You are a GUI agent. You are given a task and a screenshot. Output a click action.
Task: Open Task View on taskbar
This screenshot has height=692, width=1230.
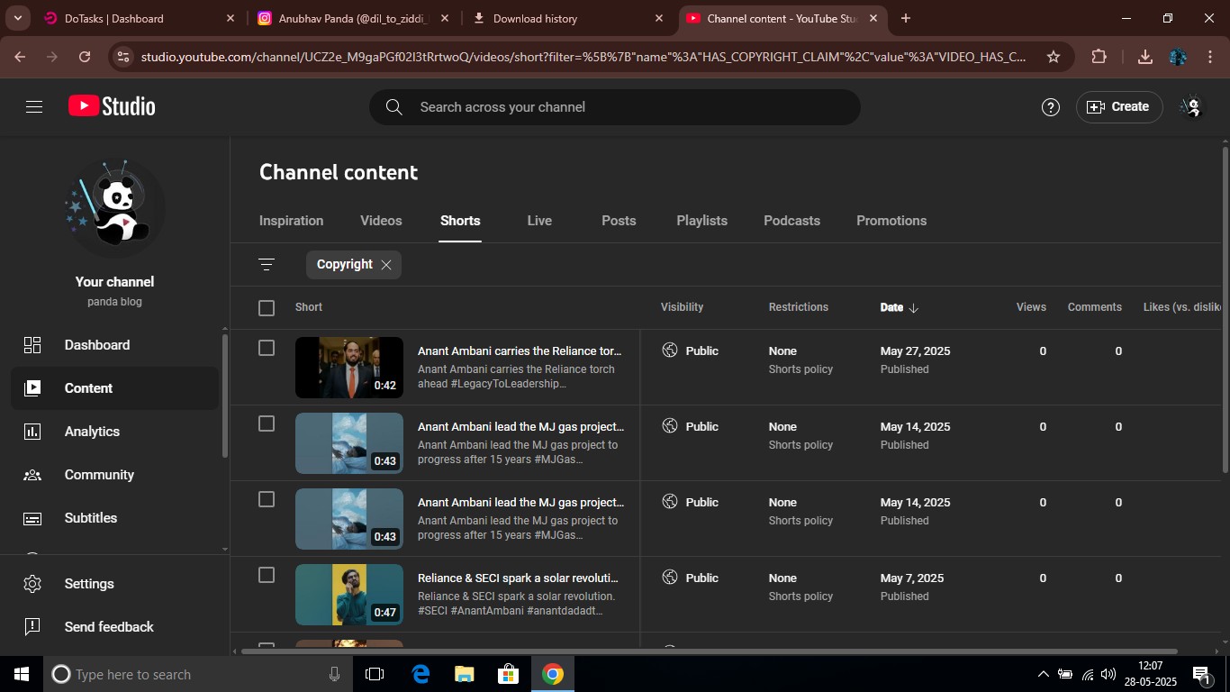pyautogui.click(x=375, y=674)
